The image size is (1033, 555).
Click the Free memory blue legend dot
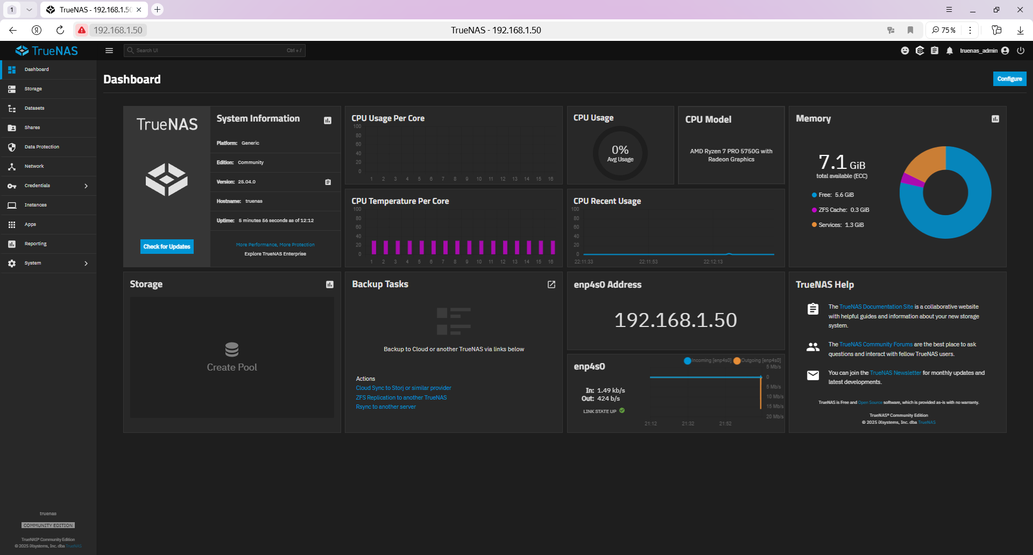pos(814,195)
